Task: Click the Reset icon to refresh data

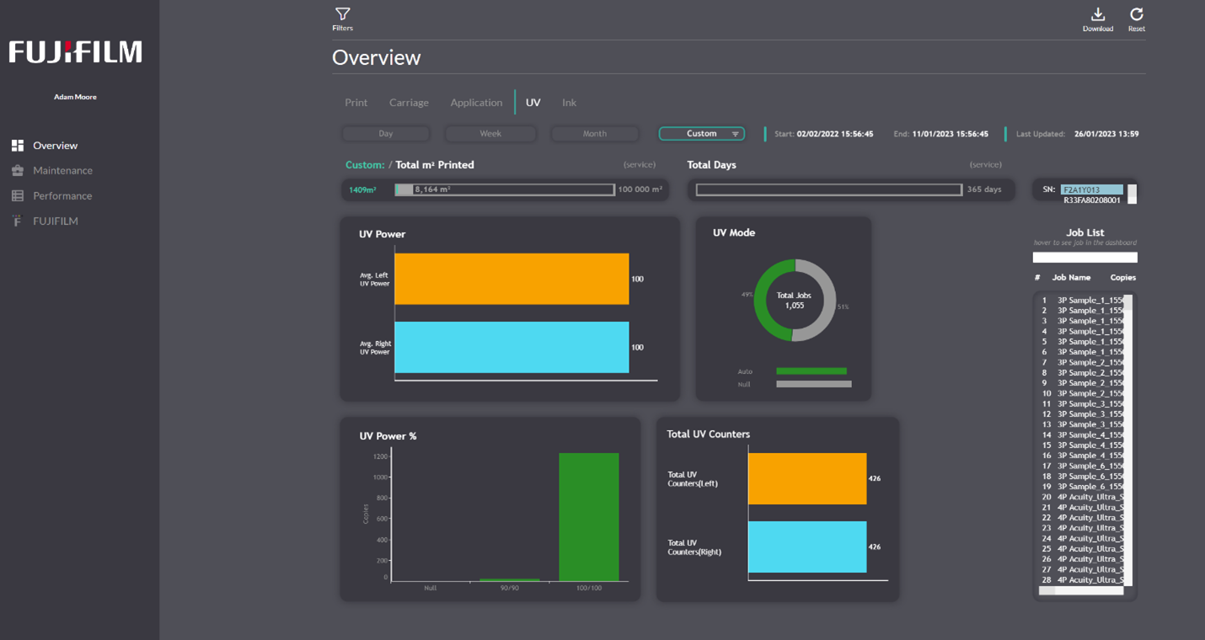Action: click(x=1137, y=19)
